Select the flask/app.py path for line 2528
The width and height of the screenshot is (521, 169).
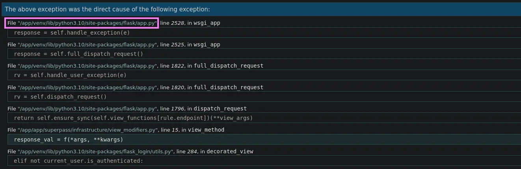(87, 23)
